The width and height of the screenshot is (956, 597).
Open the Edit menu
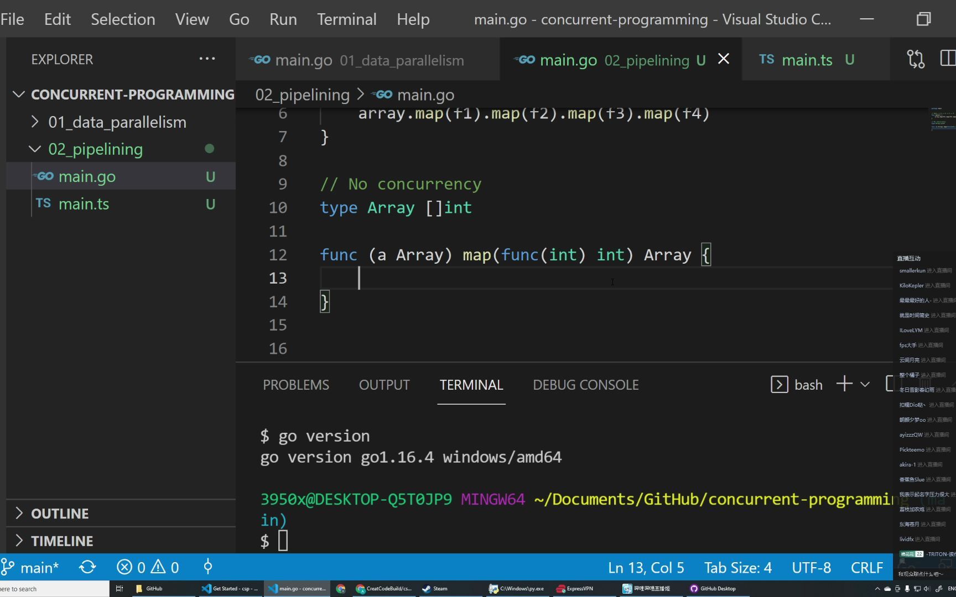(58, 19)
